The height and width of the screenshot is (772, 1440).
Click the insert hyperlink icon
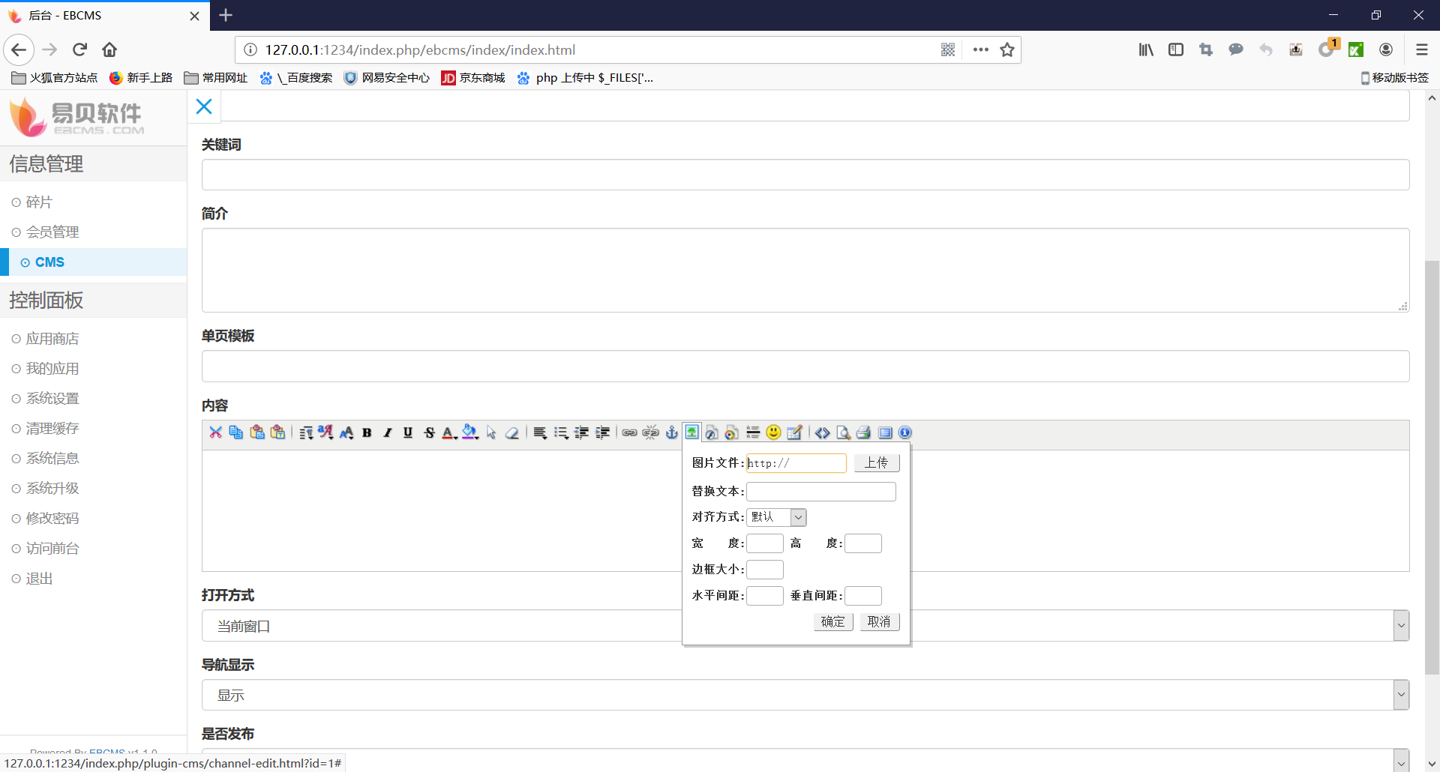point(630,432)
